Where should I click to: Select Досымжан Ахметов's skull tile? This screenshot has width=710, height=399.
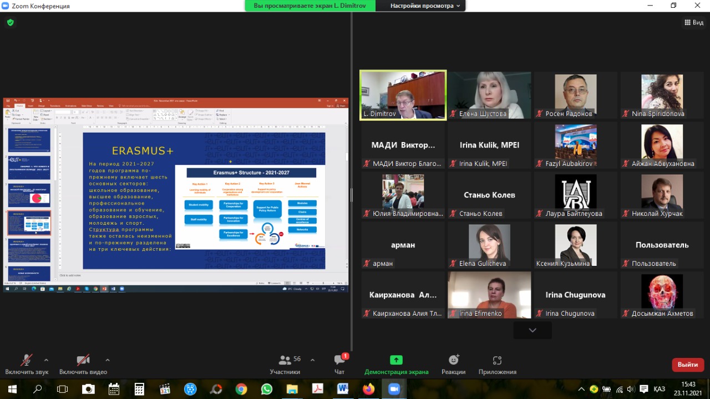coord(662,295)
